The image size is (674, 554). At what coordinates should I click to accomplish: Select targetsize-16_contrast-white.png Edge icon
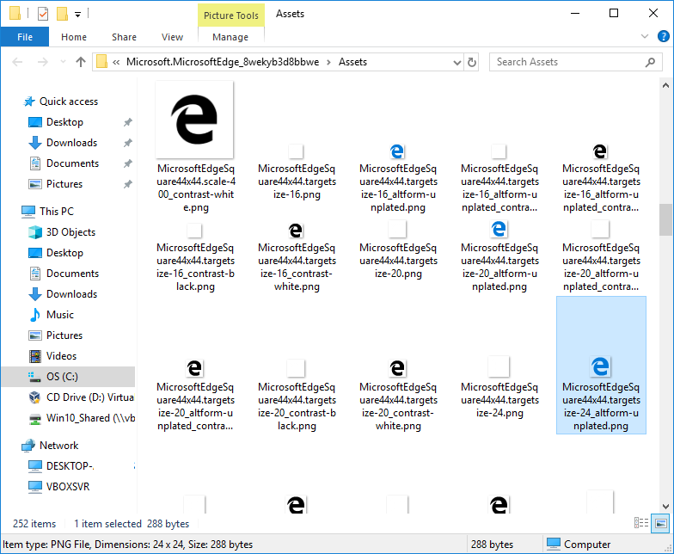click(296, 231)
